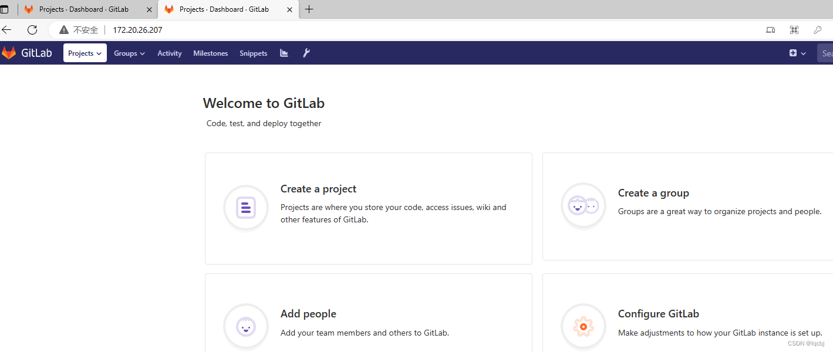833x352 pixels.
Task: Click the Add people heading
Action: [308, 313]
